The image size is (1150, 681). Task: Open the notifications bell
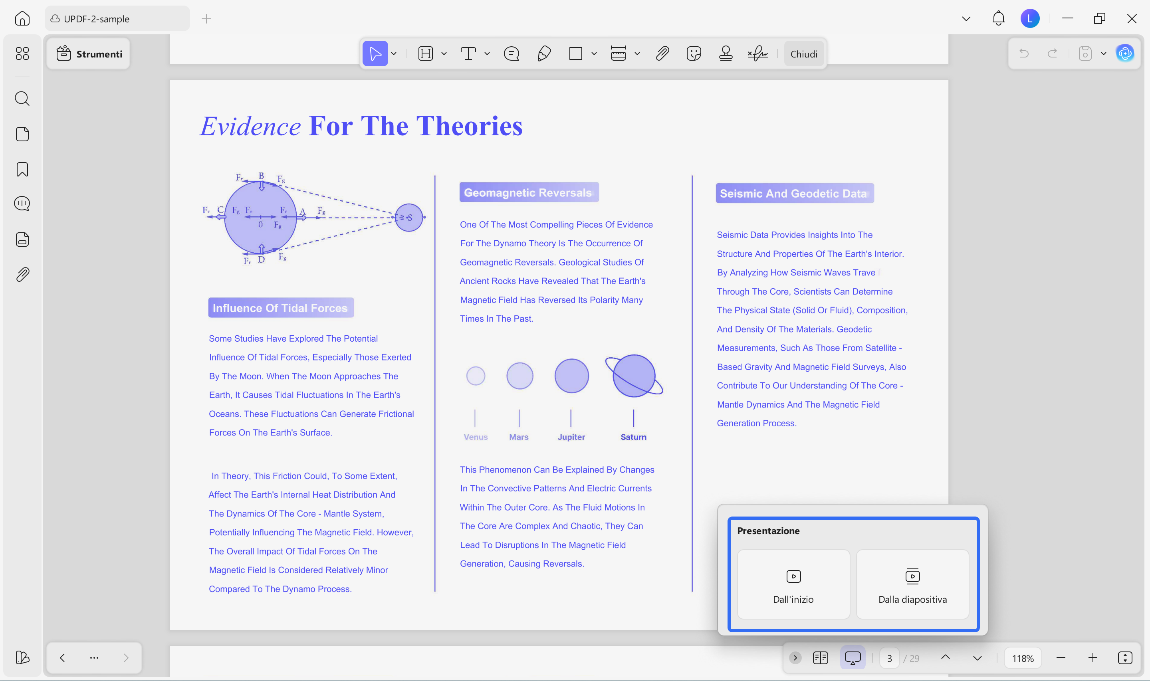click(x=999, y=19)
